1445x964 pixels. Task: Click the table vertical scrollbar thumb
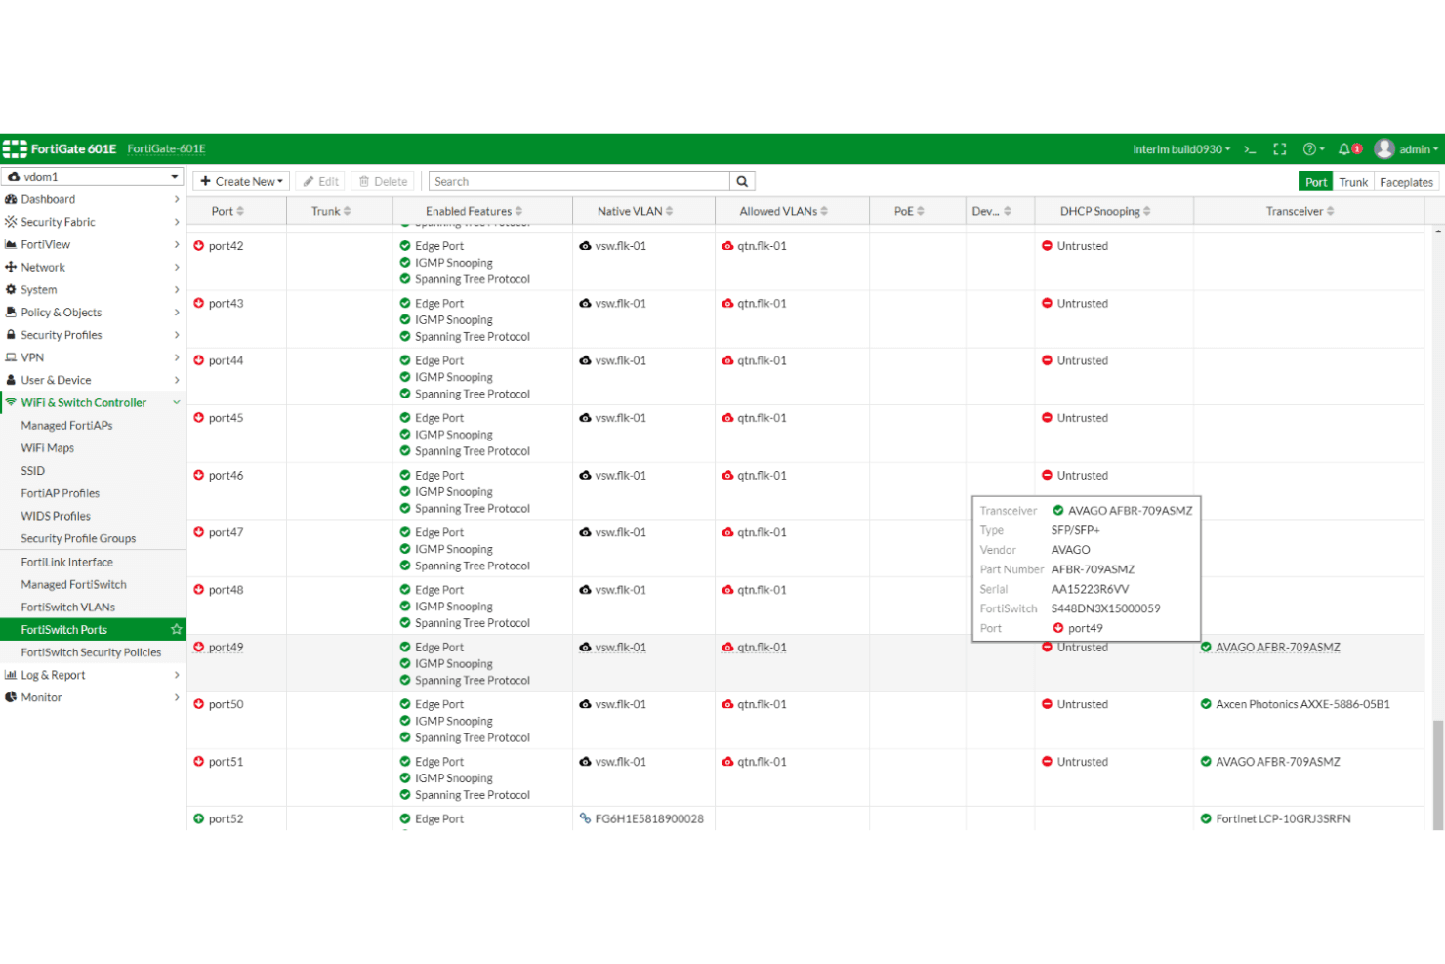[1438, 775]
